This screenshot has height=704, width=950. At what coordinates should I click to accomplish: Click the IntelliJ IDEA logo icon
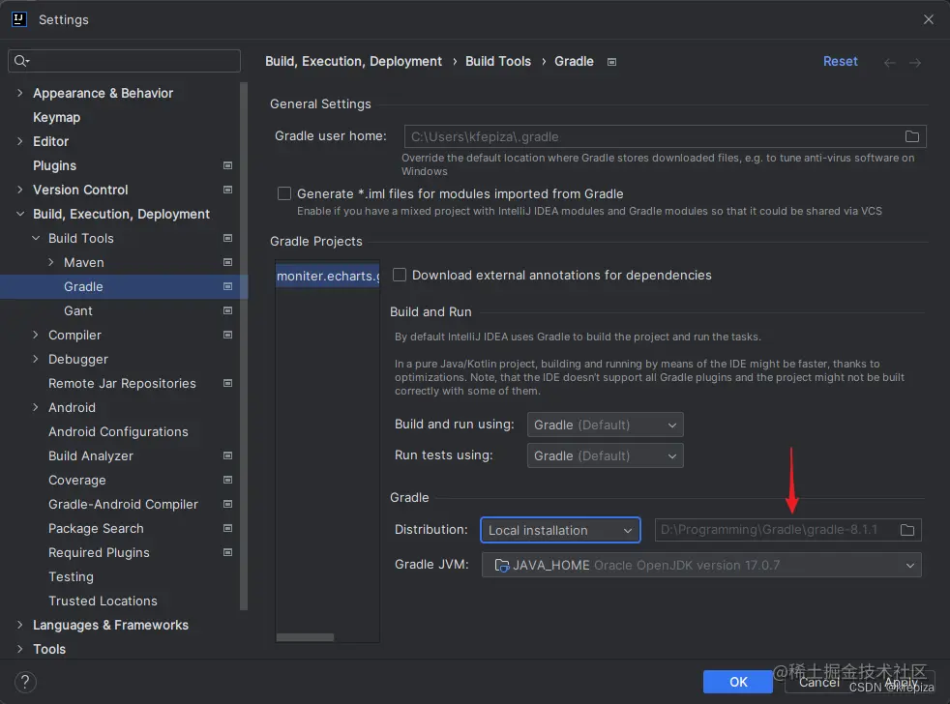(x=18, y=19)
